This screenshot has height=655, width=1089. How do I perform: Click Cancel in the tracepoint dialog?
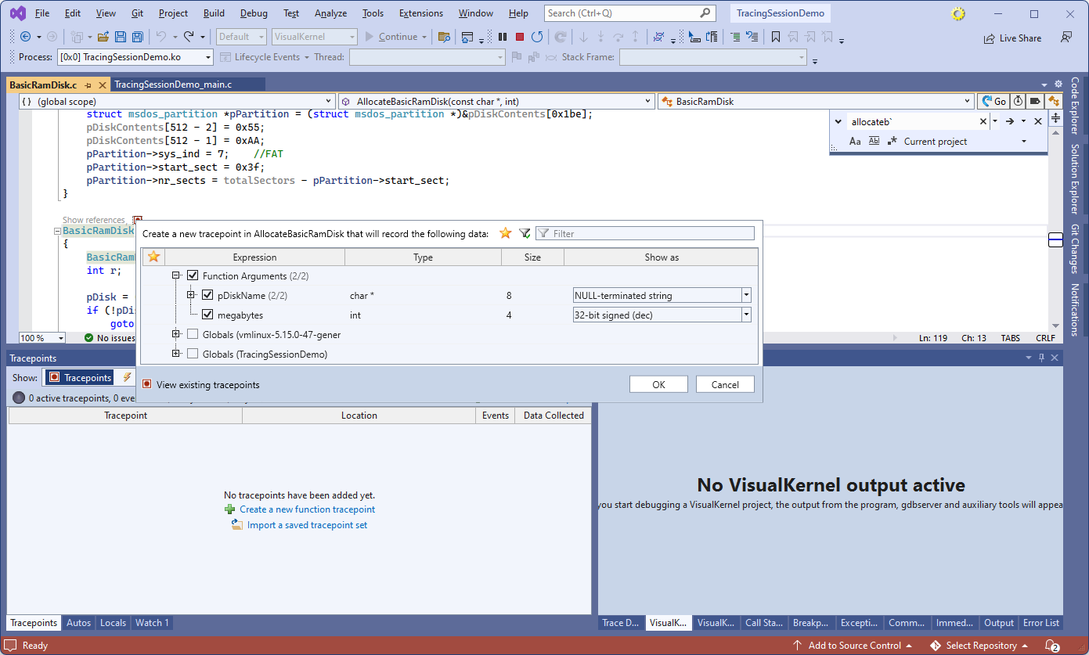click(x=725, y=384)
